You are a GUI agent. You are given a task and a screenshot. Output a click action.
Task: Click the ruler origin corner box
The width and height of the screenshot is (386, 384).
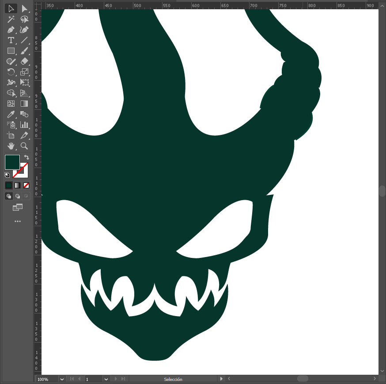[x=38, y=6]
